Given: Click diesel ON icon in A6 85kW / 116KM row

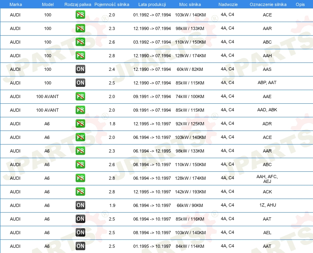Looking at the screenshot, I should coord(80,219).
